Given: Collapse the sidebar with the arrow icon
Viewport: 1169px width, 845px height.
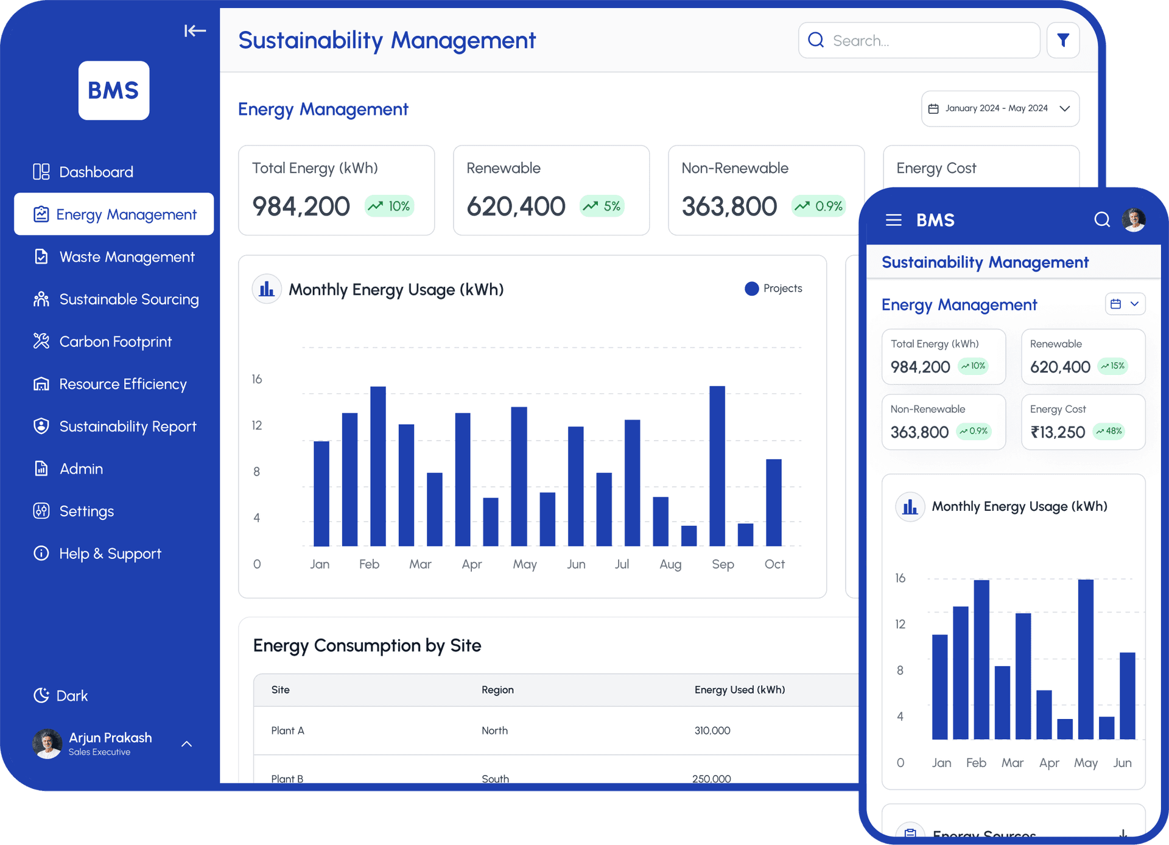Looking at the screenshot, I should click(x=195, y=30).
